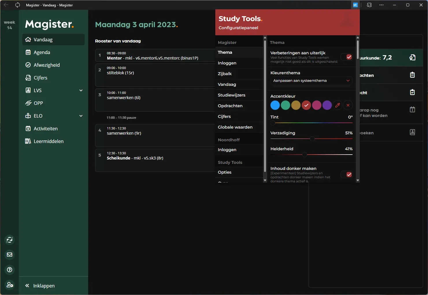
Task: Open Agenda from the sidebar
Action: pyautogui.click(x=42, y=52)
